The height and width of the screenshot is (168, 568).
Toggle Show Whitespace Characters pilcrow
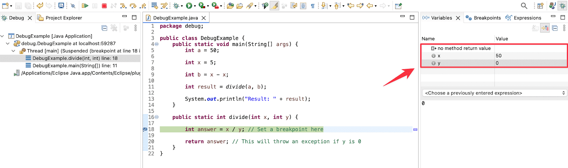tap(312, 6)
